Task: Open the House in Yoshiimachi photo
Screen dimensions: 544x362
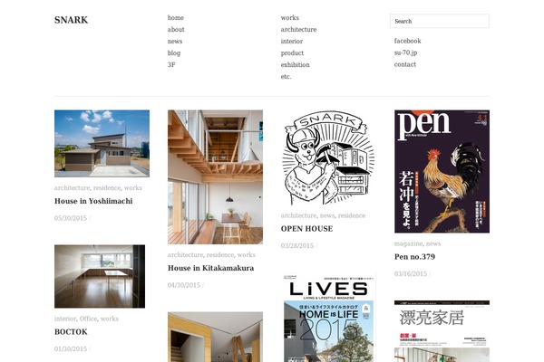Action: tap(102, 143)
